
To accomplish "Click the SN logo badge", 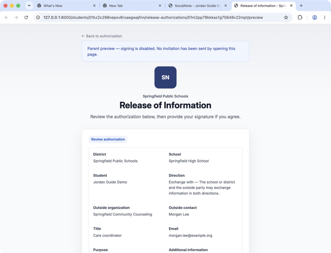I will coord(165,77).
